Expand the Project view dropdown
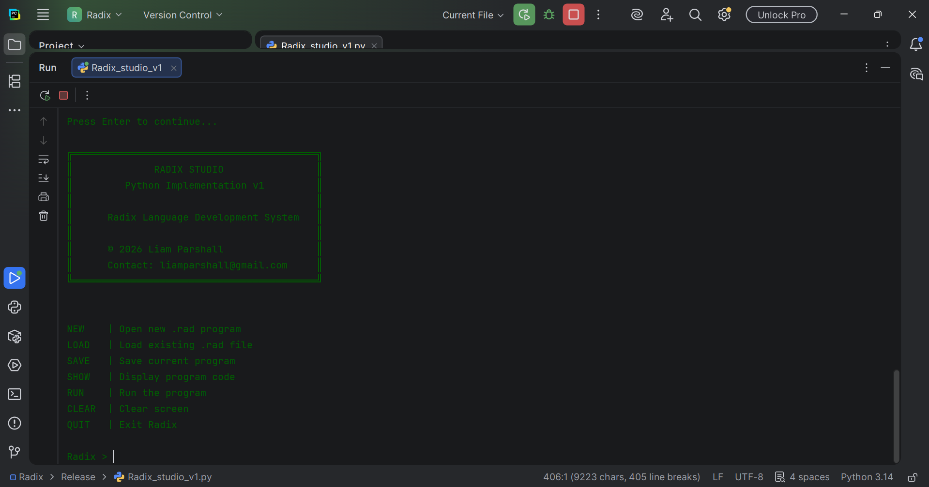The image size is (929, 487). (x=61, y=45)
